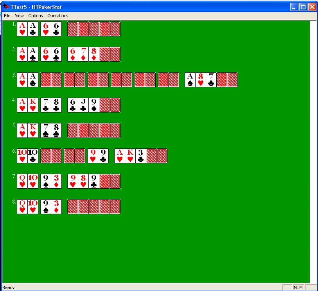Viewport: 318px width, 291px height.
Task: Click the Queen of Hearts card in row 7
Action: [22, 181]
